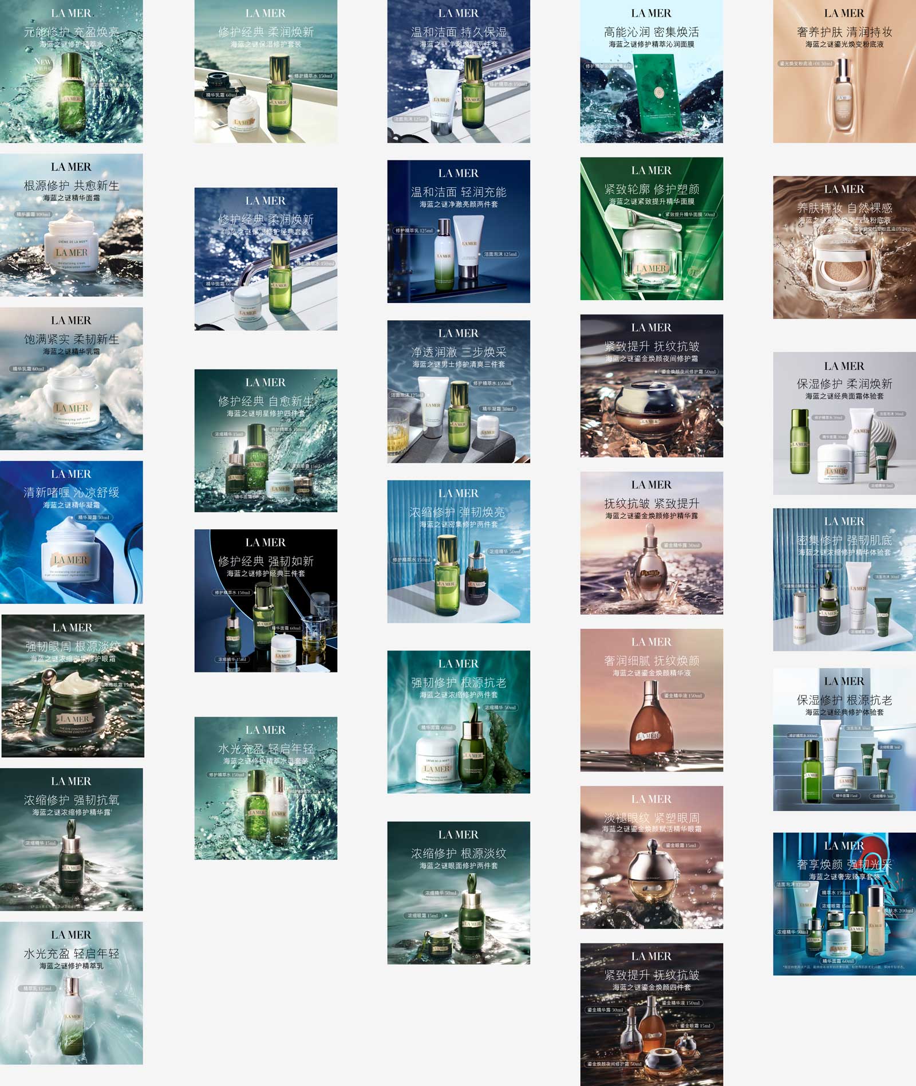Open the 修护经典 自愈新生 four-piece set image

(x=266, y=440)
